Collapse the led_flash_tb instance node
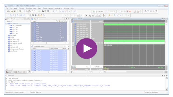Image resolution: width=173 pixels, height=97 pixels. [7, 23]
